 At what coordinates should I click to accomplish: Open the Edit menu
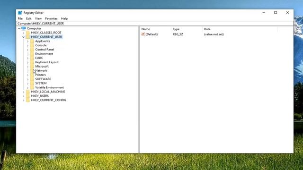pos(29,19)
